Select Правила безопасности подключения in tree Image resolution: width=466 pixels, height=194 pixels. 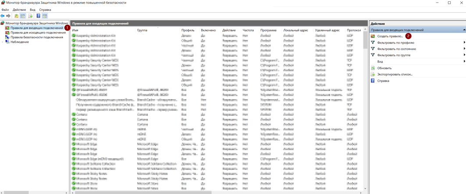click(x=36, y=37)
